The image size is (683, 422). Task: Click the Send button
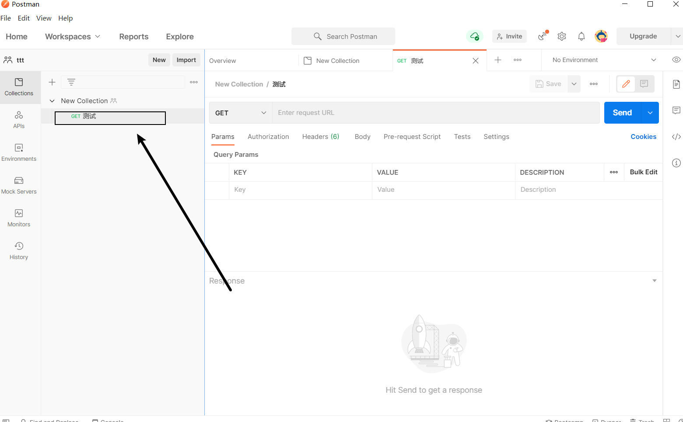tap(623, 113)
